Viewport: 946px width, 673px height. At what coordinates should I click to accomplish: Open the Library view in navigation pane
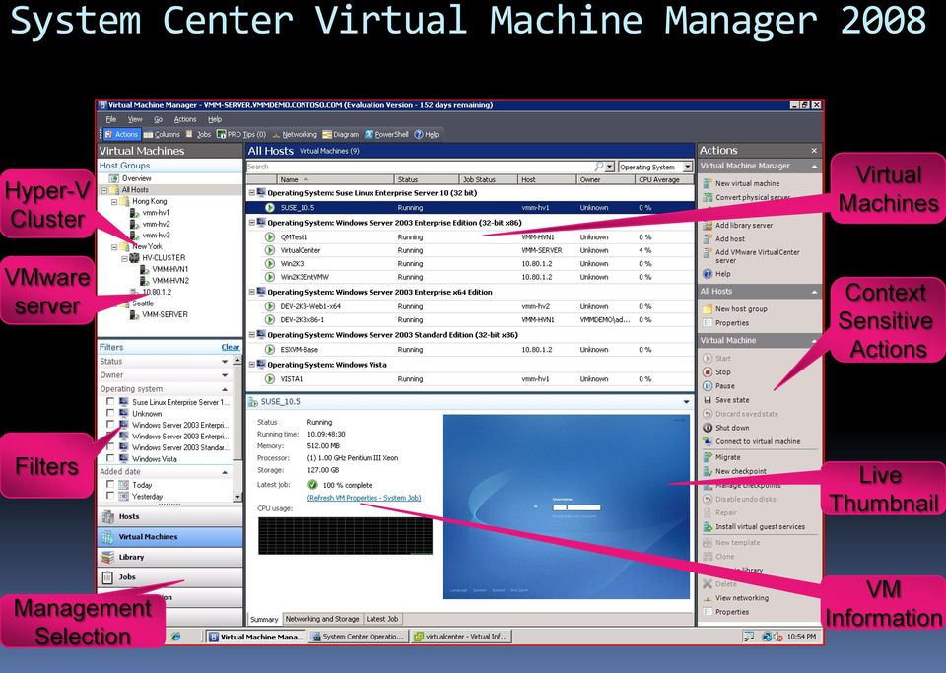coord(169,557)
